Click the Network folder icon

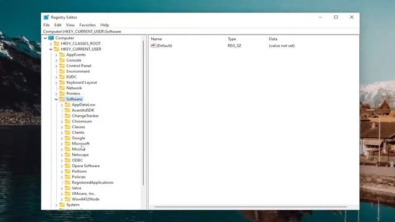pos(62,88)
